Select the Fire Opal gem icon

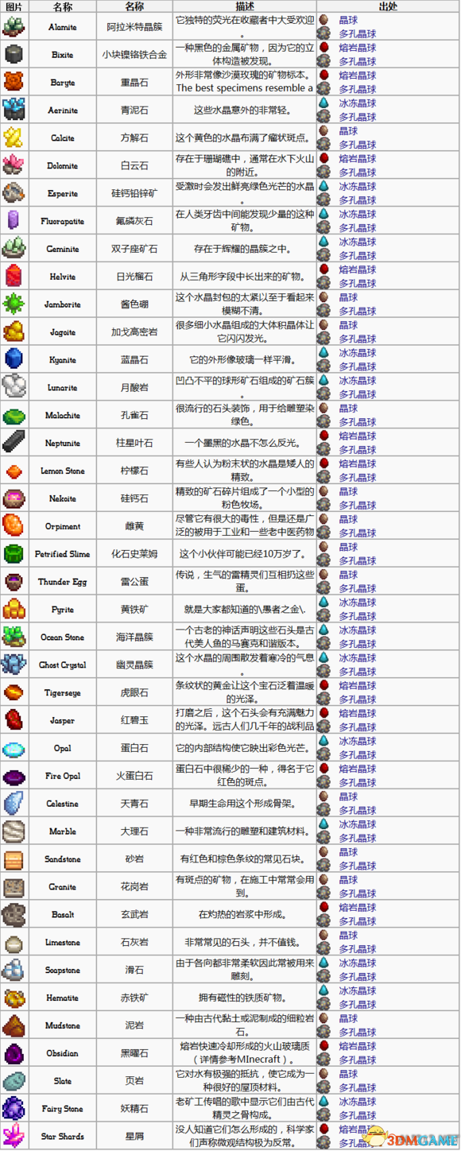pos(14,776)
